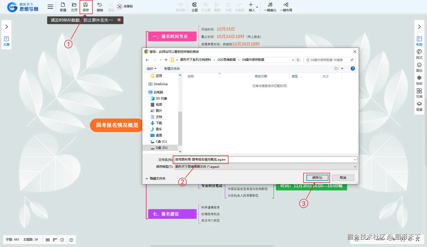Click the keyboard icon in the status bar

tap(48, 240)
